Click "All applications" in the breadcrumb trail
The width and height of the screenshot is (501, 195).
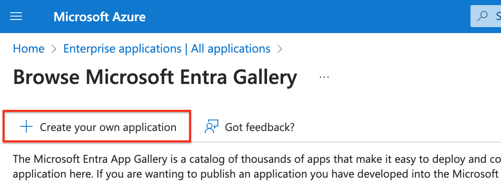pyautogui.click(x=231, y=49)
